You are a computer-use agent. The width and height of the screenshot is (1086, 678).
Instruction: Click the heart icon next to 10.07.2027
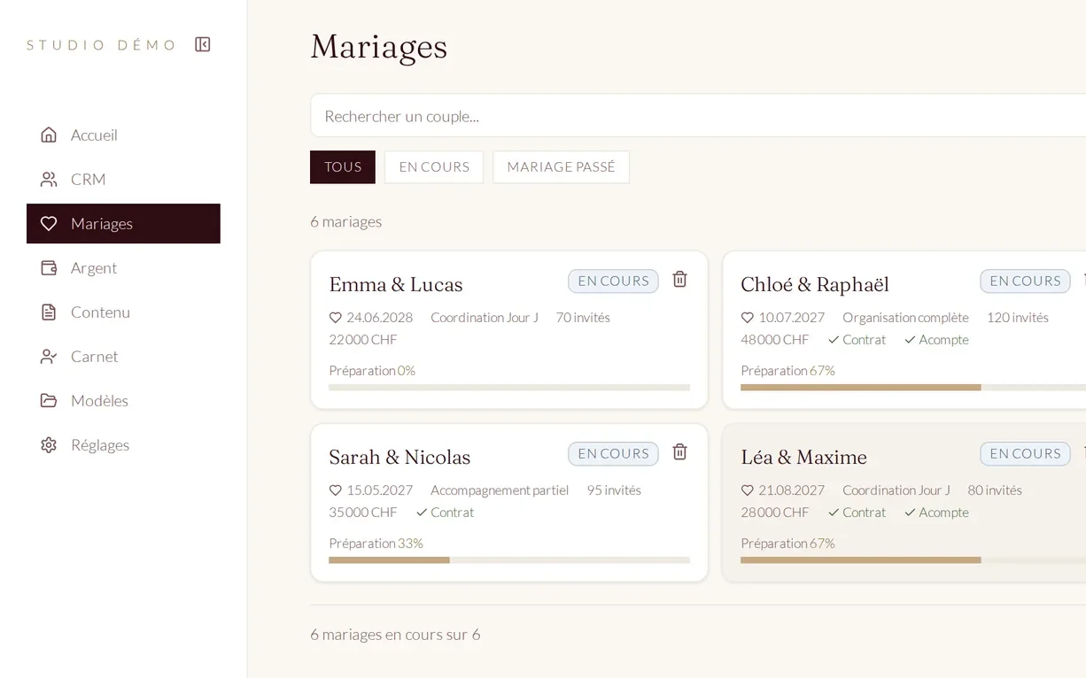pos(747,317)
